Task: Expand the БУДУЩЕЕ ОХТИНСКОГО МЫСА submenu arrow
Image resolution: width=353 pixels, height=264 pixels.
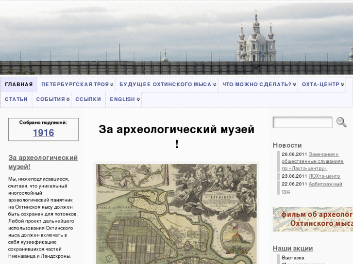Action: [x=215, y=84]
